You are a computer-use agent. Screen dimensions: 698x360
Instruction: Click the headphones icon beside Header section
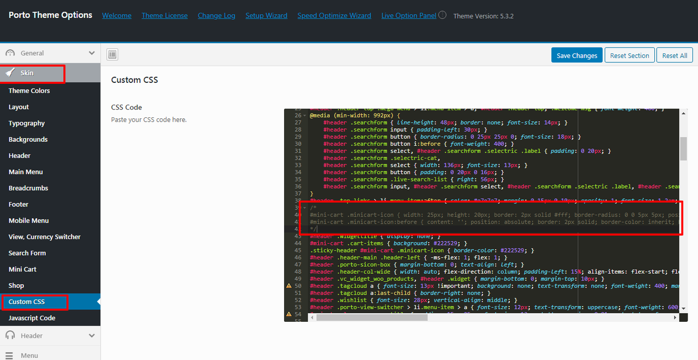pos(10,335)
